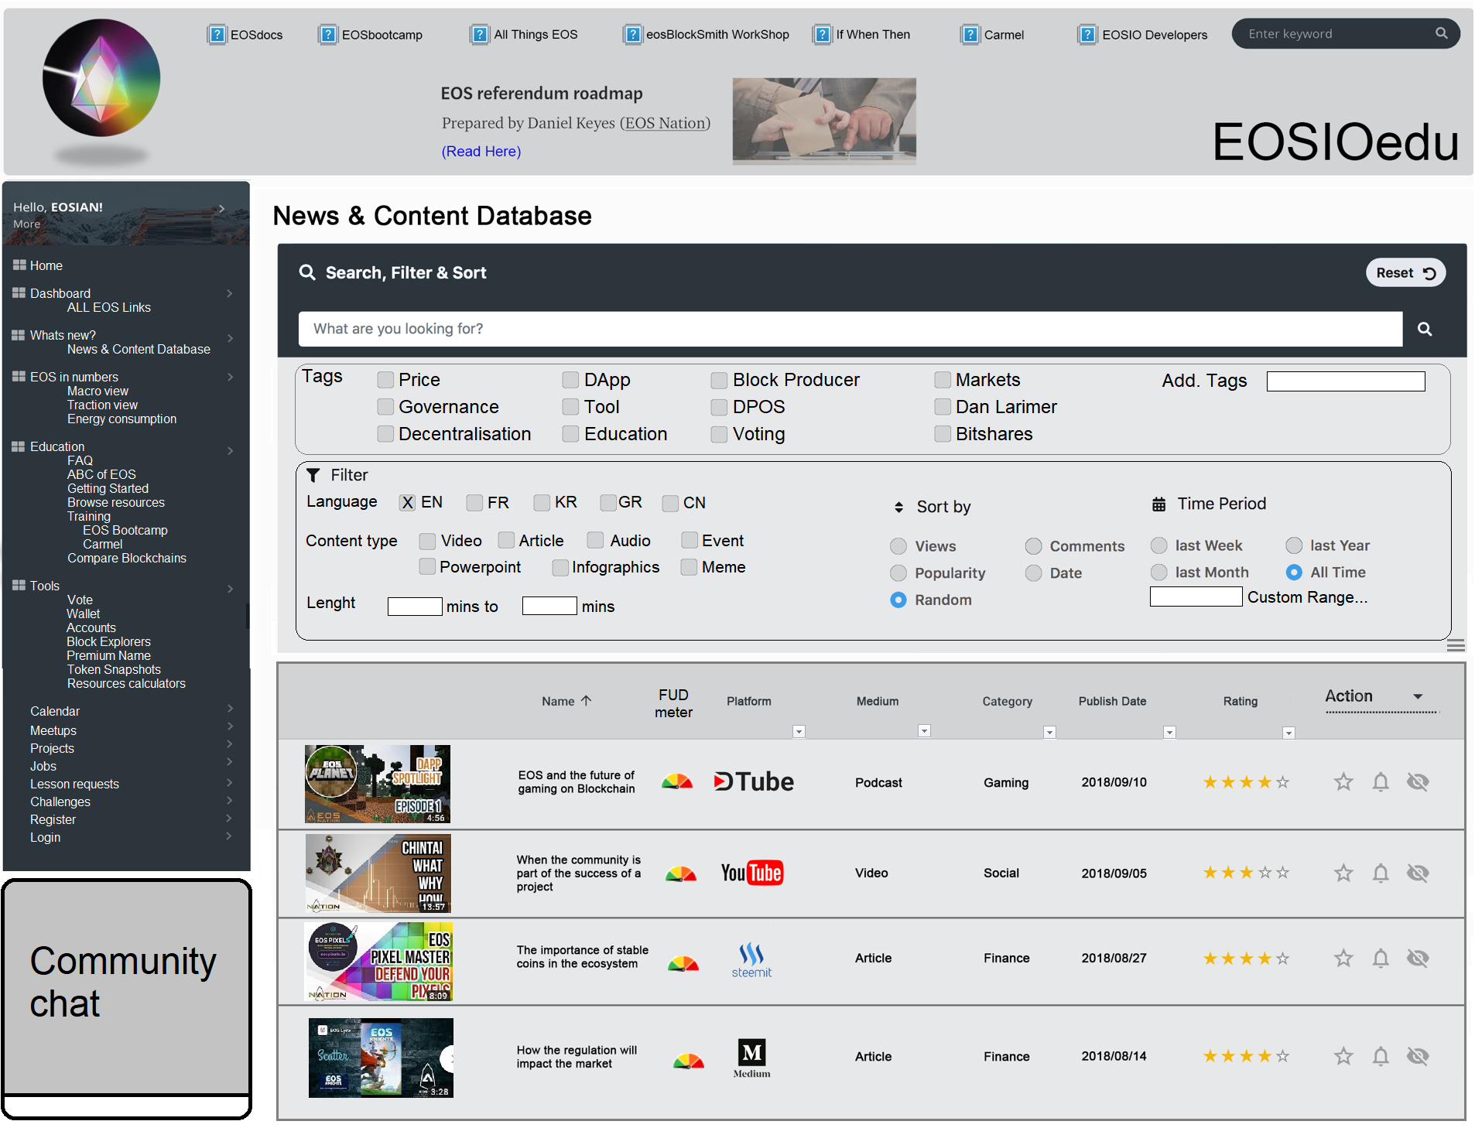
Task: Click the Home grid icon in sidebar
Action: click(x=19, y=265)
